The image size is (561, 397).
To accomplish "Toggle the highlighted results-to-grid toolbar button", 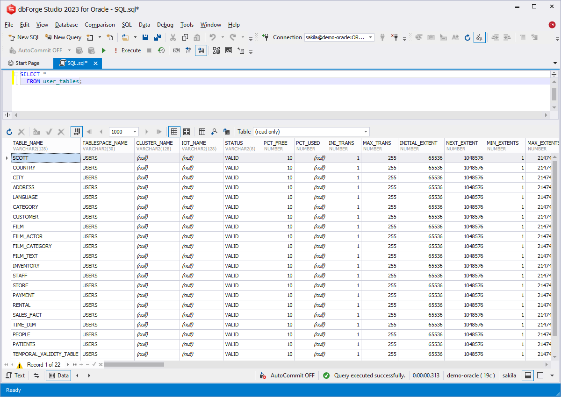I will point(201,50).
